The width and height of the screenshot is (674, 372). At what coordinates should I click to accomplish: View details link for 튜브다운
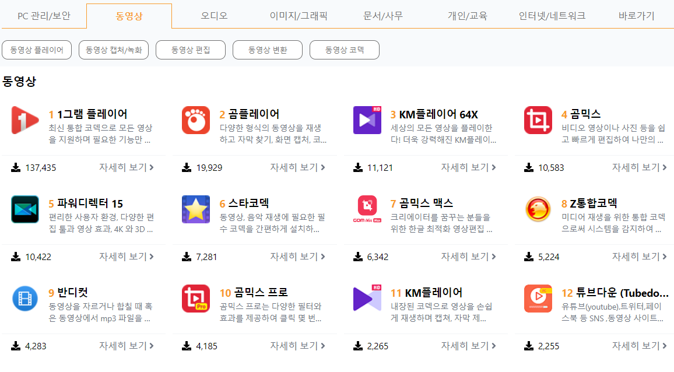click(640, 346)
